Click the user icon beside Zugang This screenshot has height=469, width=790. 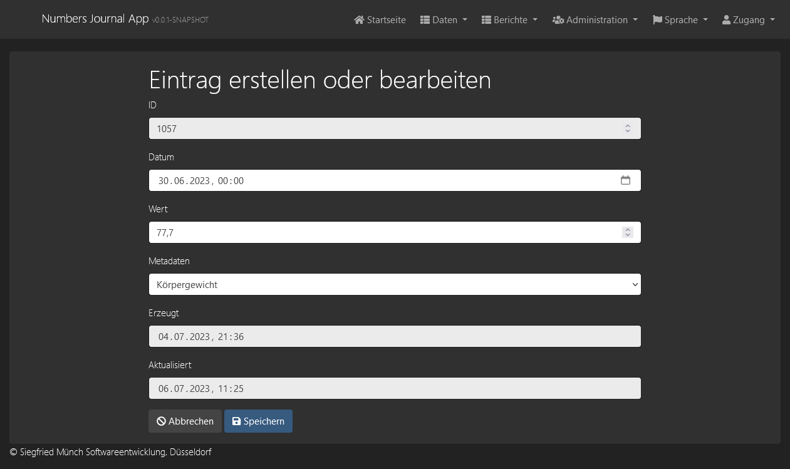(x=726, y=20)
